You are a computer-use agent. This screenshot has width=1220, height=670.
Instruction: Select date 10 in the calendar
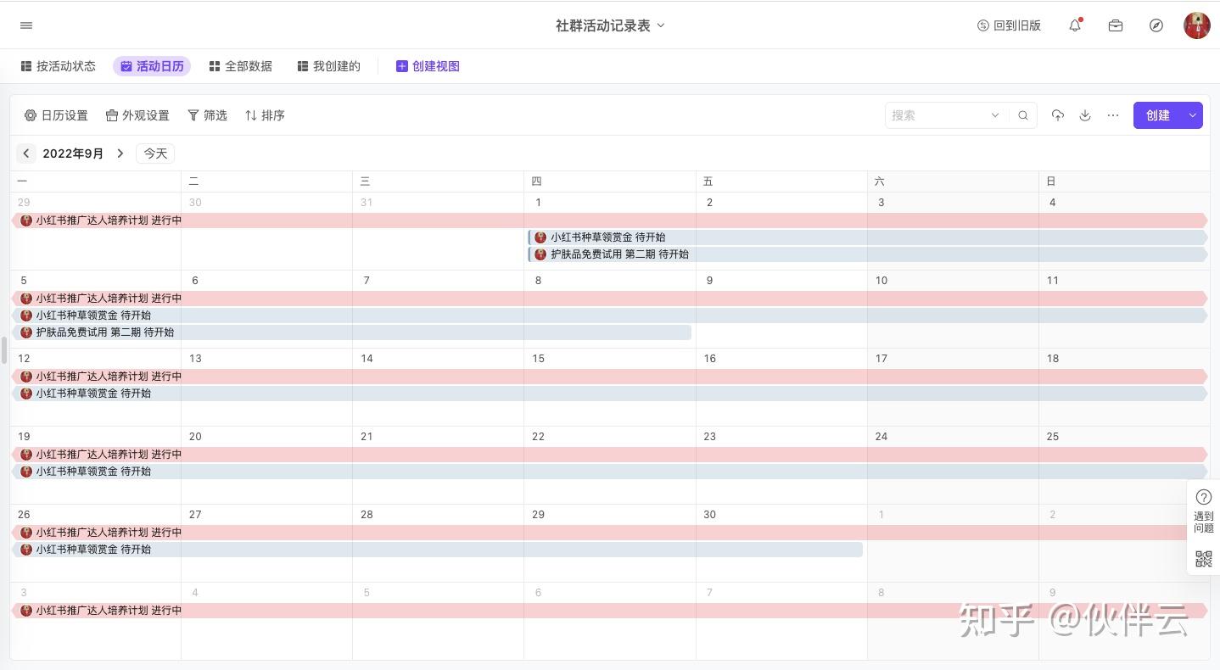tap(881, 281)
